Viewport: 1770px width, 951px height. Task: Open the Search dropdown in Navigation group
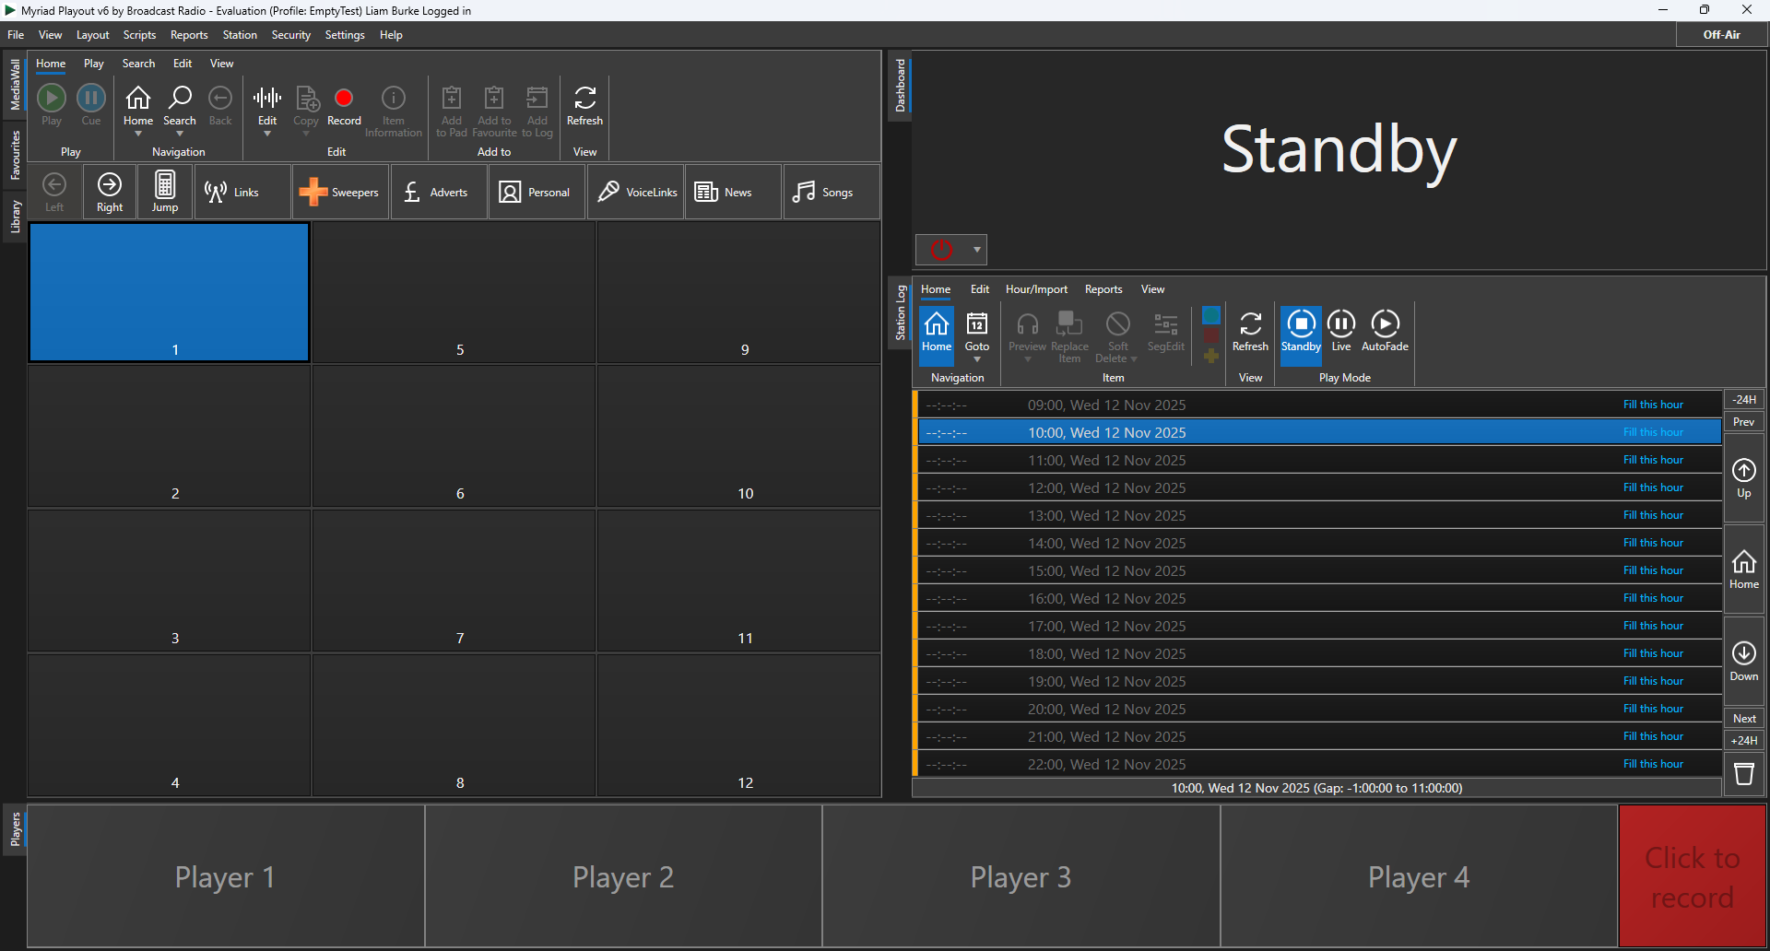pyautogui.click(x=180, y=135)
